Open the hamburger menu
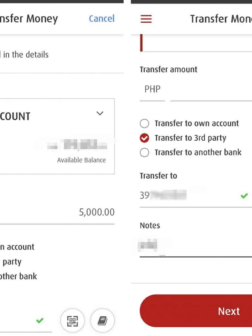This screenshot has width=252, height=336. pos(146,19)
